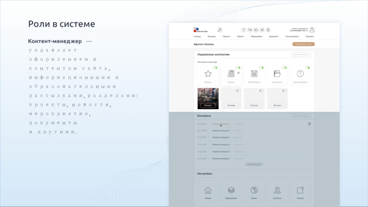Open the Telegram social icon

coord(262,30)
